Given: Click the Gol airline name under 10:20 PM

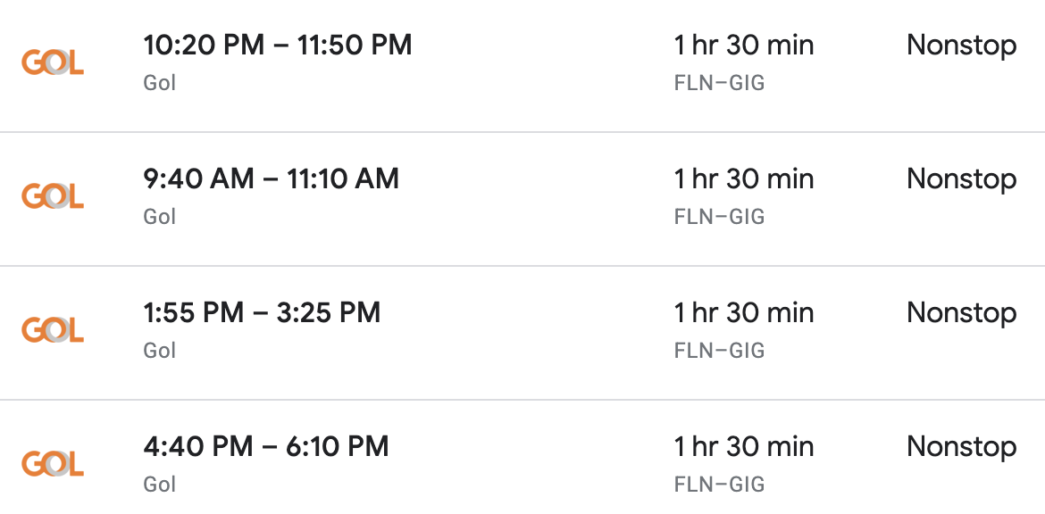Looking at the screenshot, I should click(x=160, y=83).
